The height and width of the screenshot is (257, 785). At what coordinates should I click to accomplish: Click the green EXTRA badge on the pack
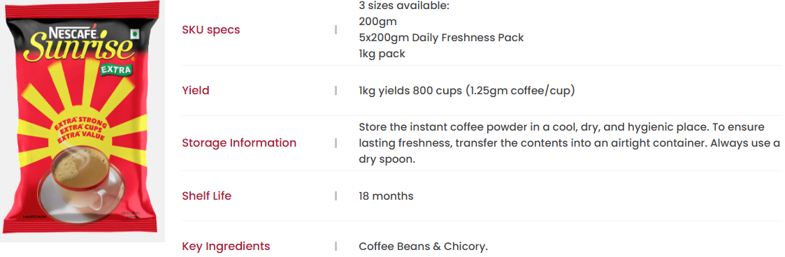(x=117, y=69)
